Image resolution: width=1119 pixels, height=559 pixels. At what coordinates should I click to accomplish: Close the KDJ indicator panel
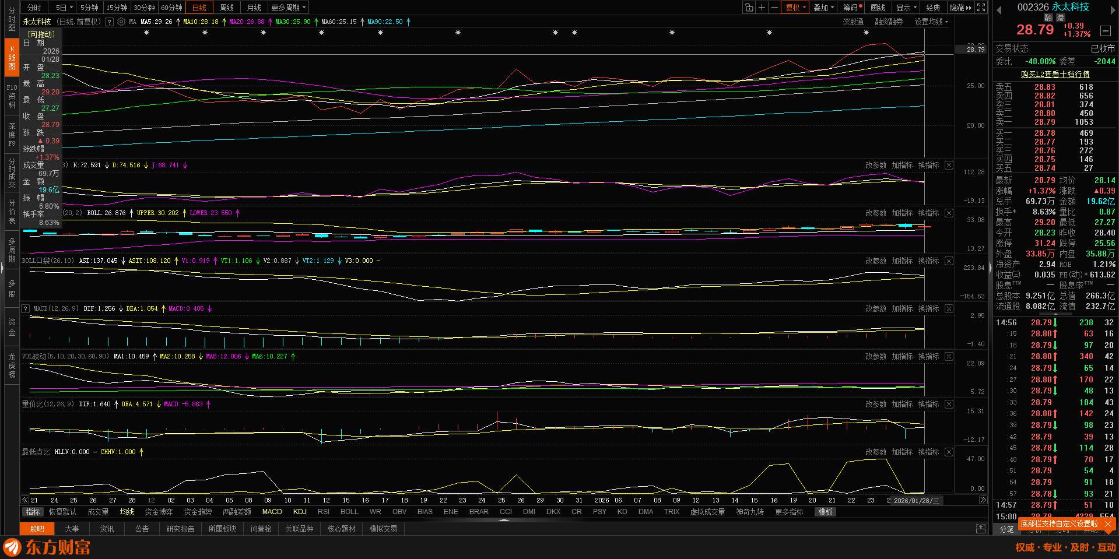[x=949, y=166]
